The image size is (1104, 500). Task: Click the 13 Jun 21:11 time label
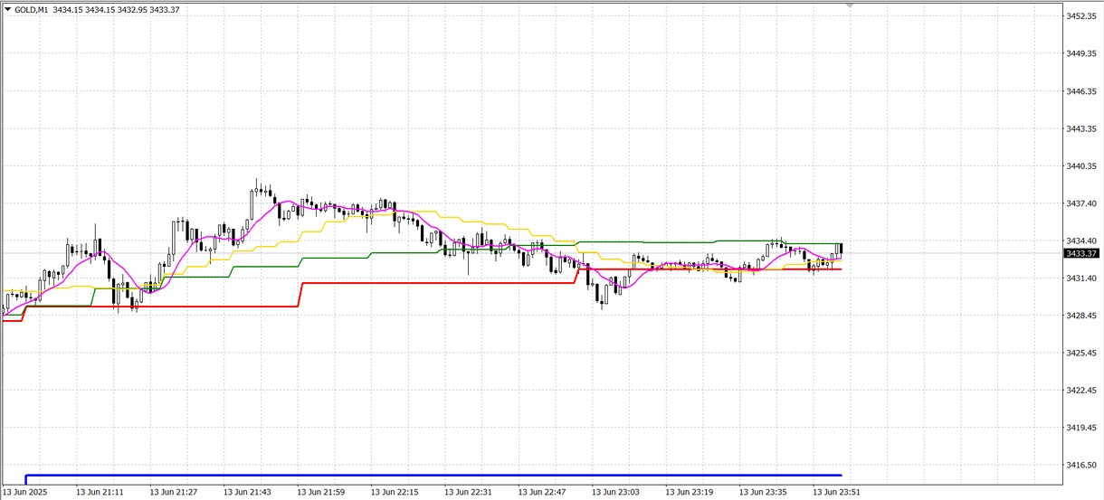[100, 493]
